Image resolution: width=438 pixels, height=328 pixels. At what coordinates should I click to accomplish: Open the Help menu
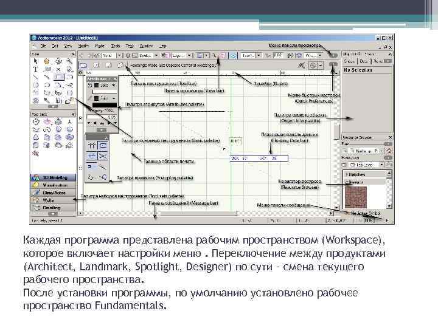163,46
